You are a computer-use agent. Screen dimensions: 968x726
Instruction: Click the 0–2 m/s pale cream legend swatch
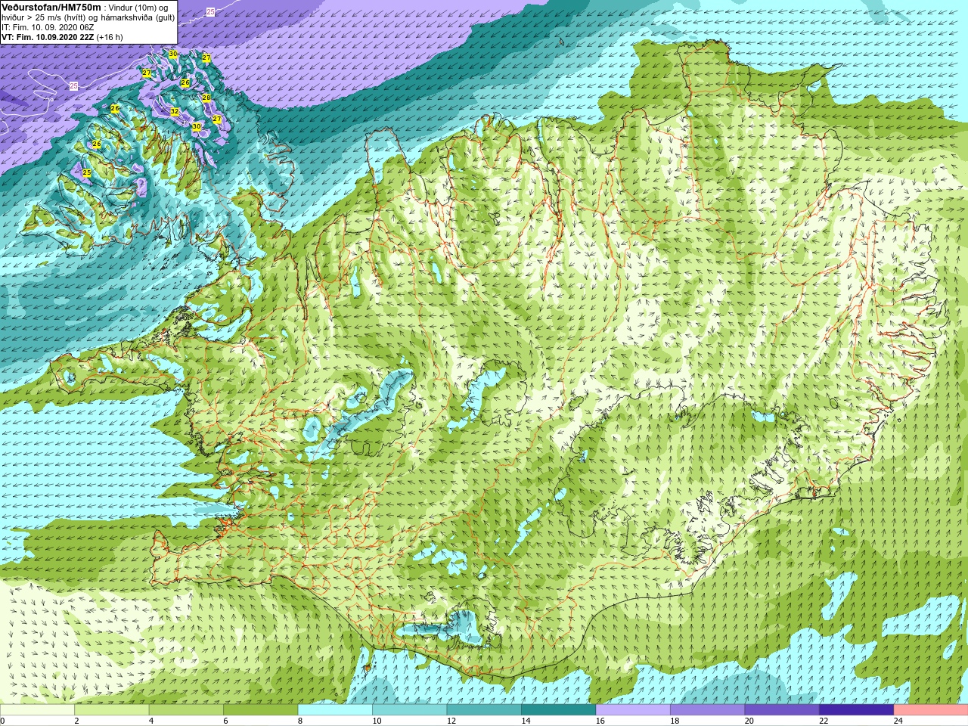(37, 710)
